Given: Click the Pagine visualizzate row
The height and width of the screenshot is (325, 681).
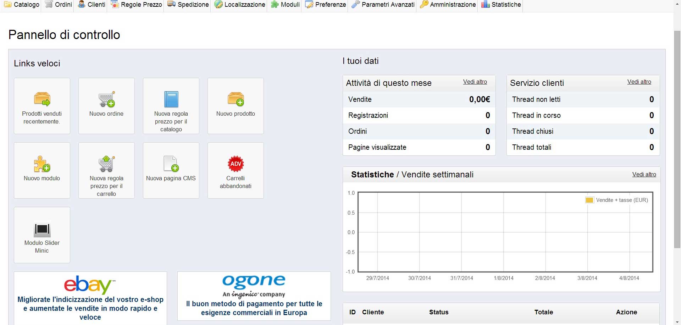Looking at the screenshot, I should [x=419, y=147].
